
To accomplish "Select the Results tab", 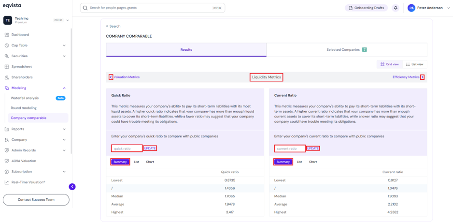I will (x=186, y=50).
